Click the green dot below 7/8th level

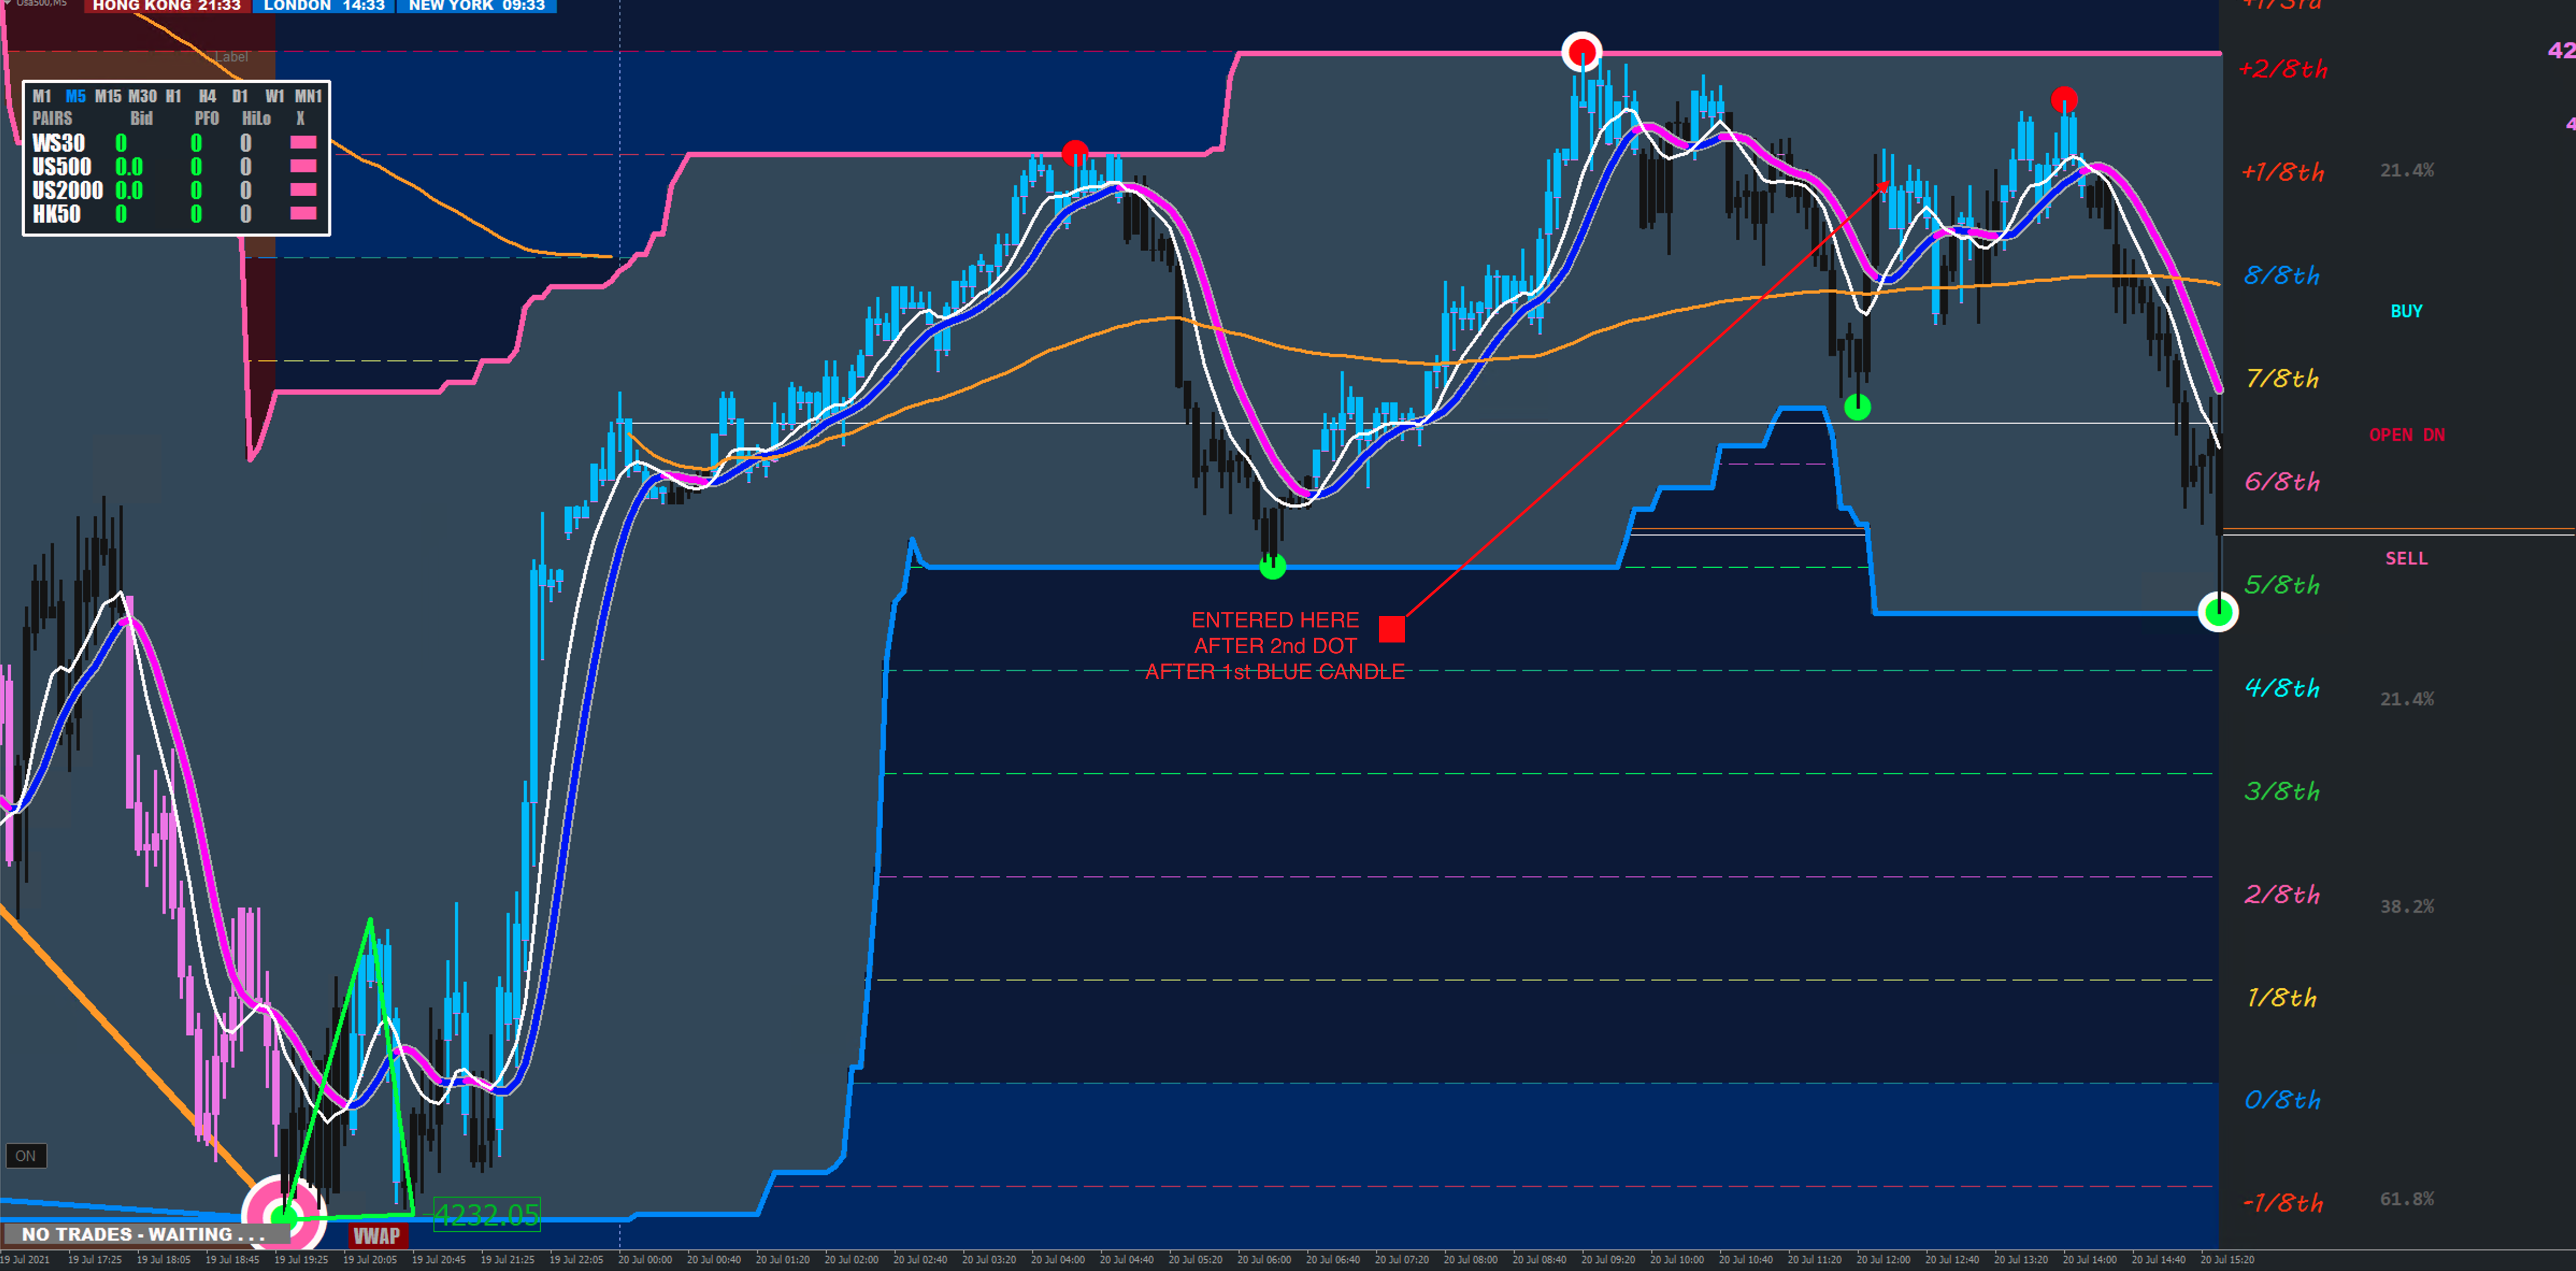[1857, 407]
